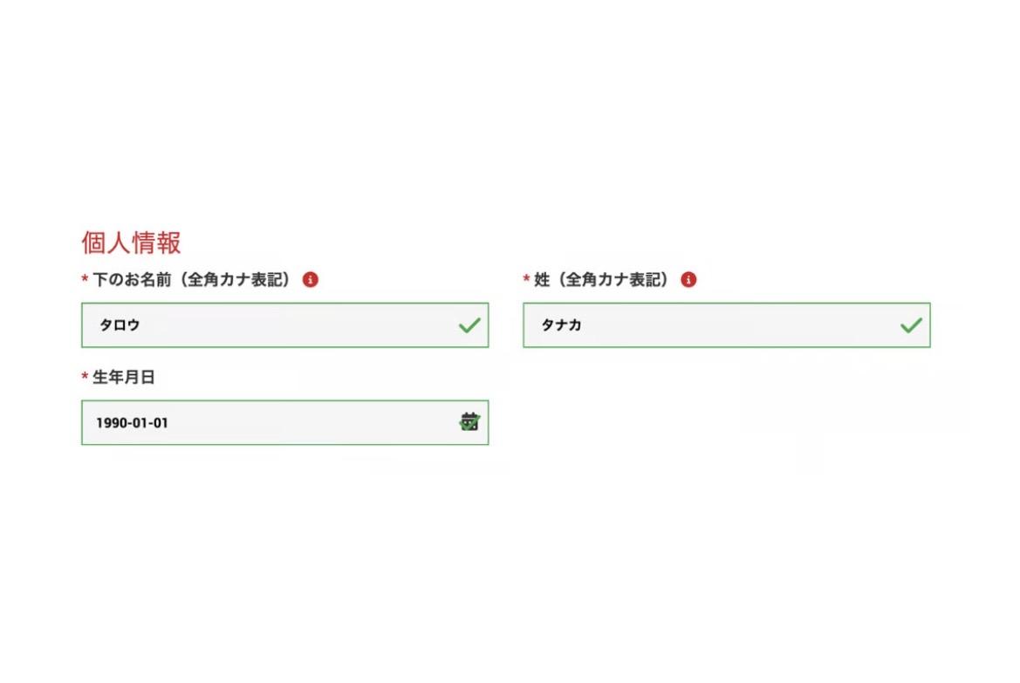Click green checkmark in タロウ field
Viewport: 1020px width, 683px height.
click(x=469, y=325)
